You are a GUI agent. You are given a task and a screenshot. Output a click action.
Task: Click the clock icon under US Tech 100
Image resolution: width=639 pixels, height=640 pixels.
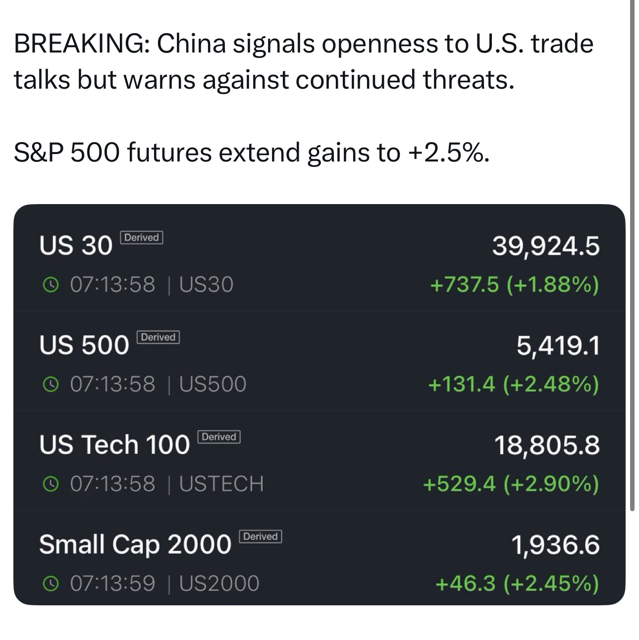[50, 484]
